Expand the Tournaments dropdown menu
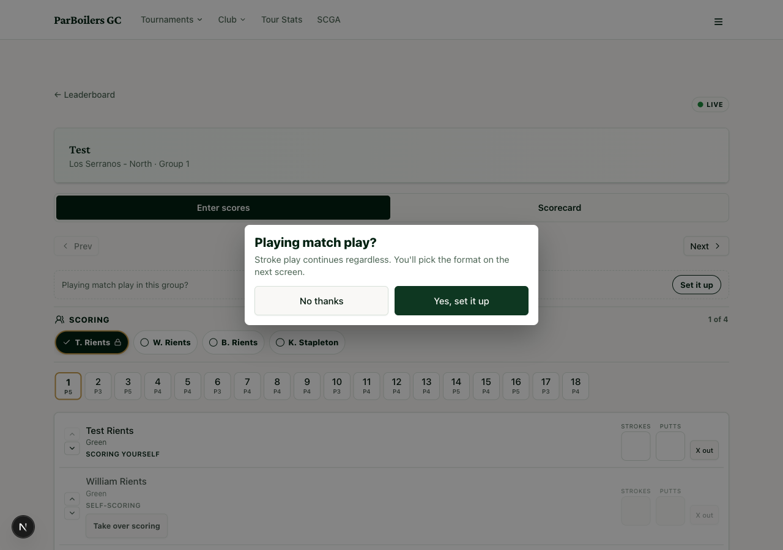 [171, 20]
